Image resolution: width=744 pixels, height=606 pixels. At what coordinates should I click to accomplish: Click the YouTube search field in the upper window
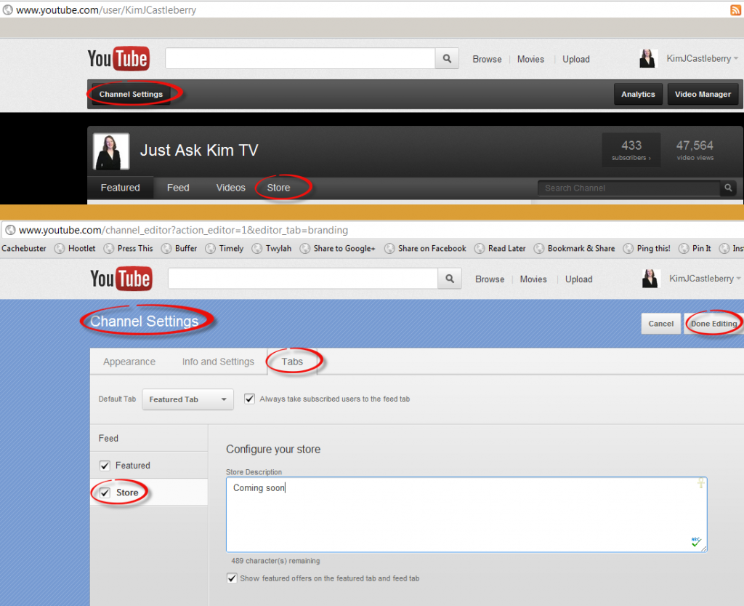(x=300, y=58)
